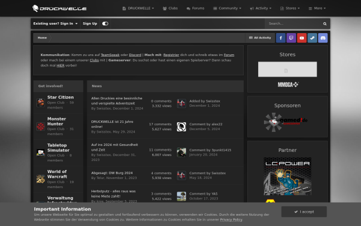Viewport: 361px width, 226px height.
Task: Open the Monster Hunter club avatar
Action: click(40, 127)
